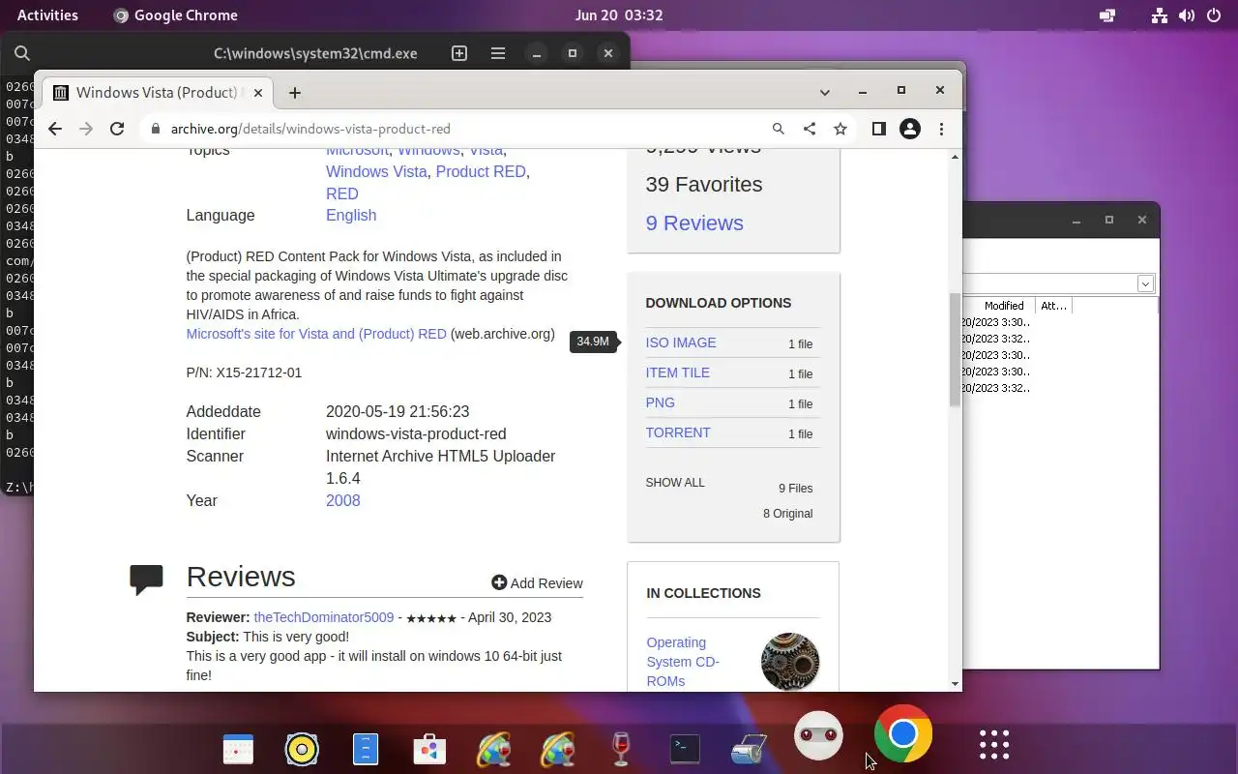This screenshot has width=1238, height=774.
Task: Click the screen sharing indicator in the top bar
Action: click(x=1107, y=15)
